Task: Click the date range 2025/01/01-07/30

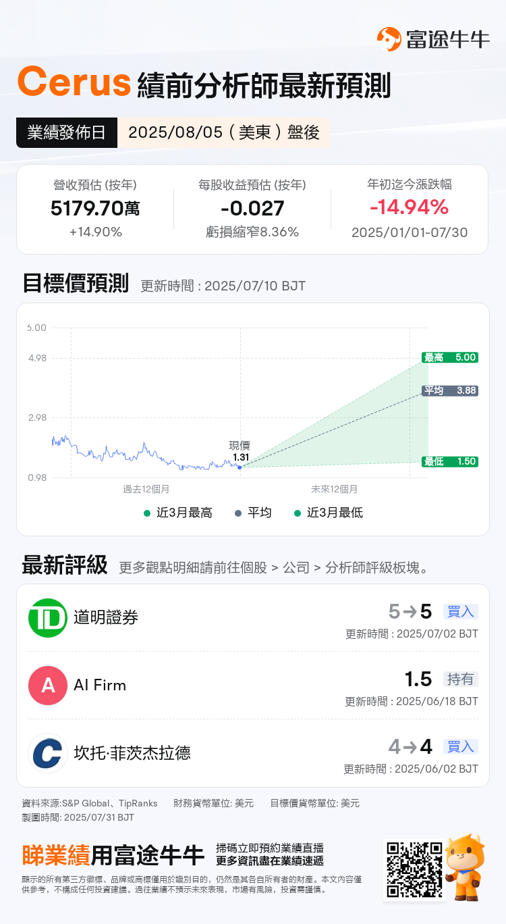Action: click(410, 233)
